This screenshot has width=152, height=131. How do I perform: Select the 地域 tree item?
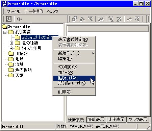click(20, 59)
